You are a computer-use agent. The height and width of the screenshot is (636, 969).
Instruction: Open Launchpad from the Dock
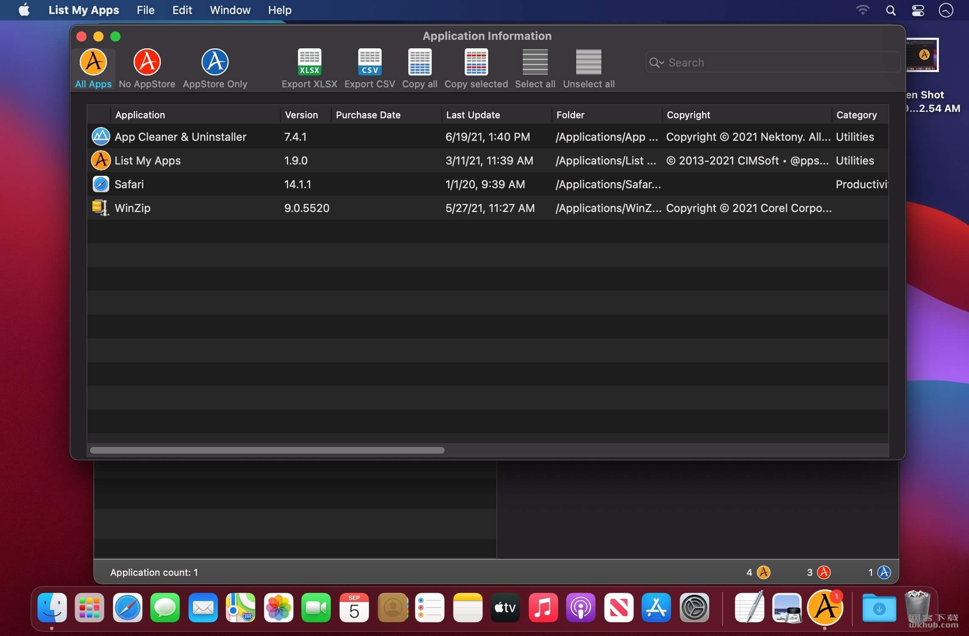coord(90,608)
